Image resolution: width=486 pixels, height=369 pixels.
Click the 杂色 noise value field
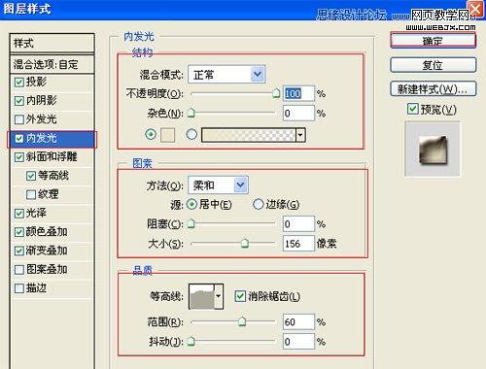point(298,114)
